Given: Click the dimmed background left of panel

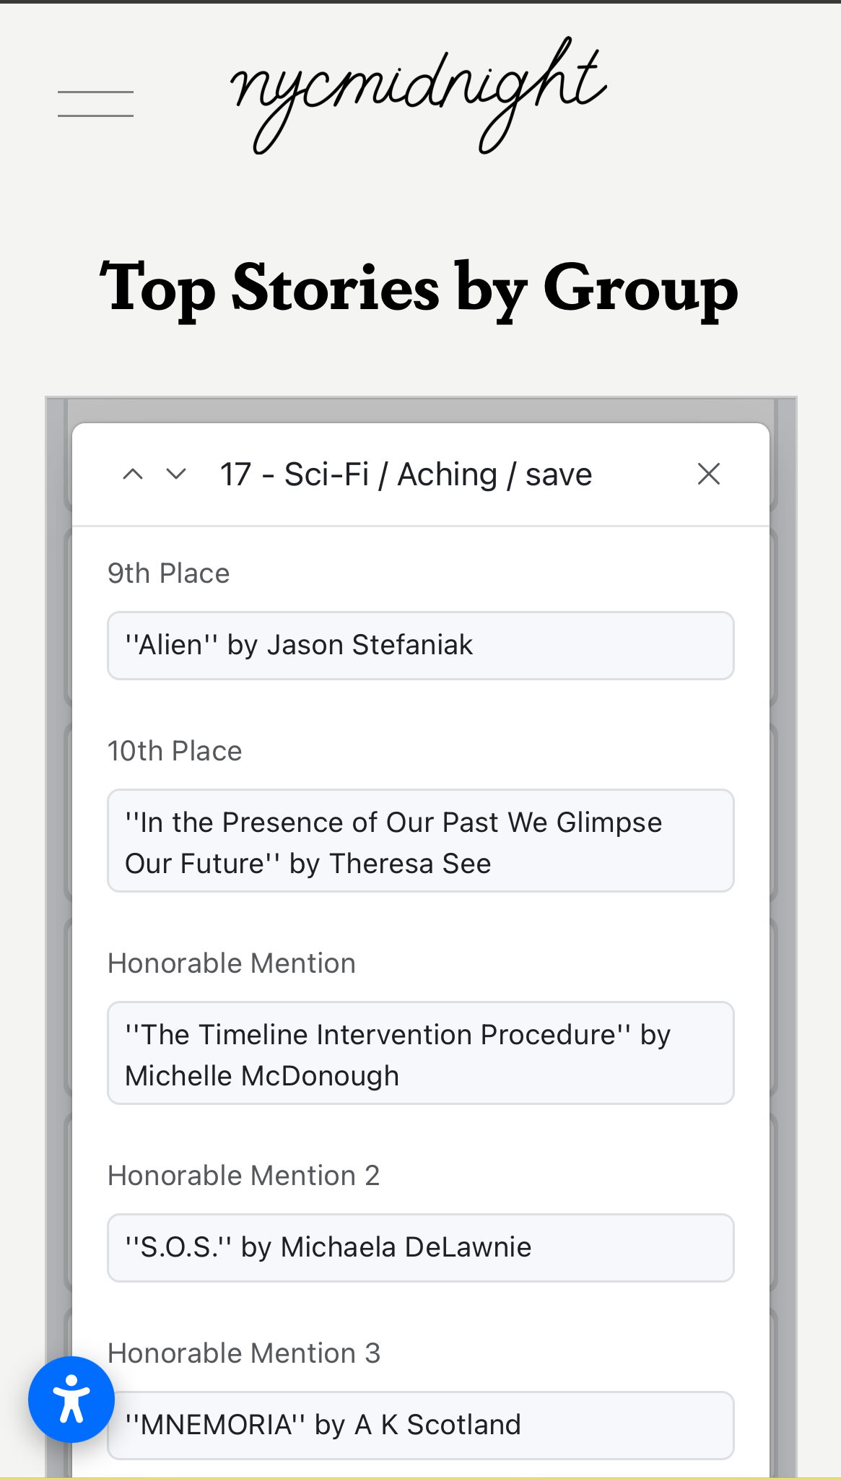Looking at the screenshot, I should pyautogui.click(x=58, y=867).
